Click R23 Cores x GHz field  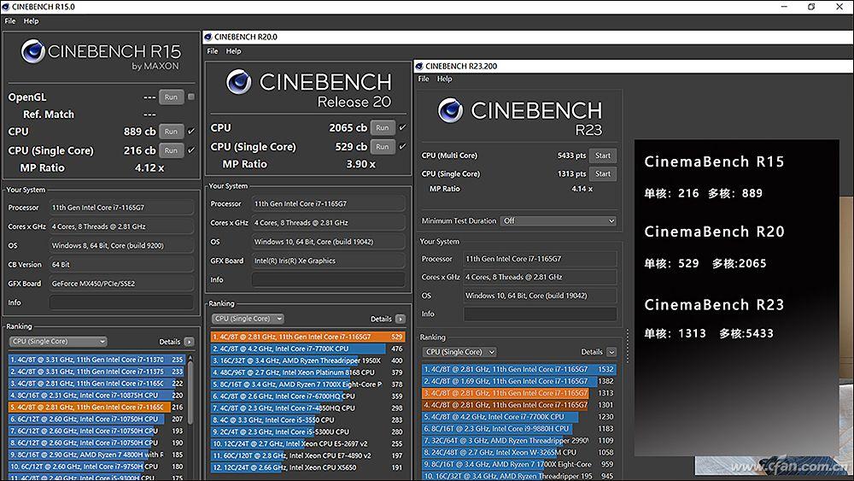(x=540, y=277)
